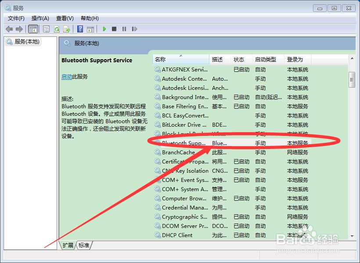Screen dimensions: 360x263
Task: Click gear icon of BitLocker Drive row
Action: [x=158, y=124]
